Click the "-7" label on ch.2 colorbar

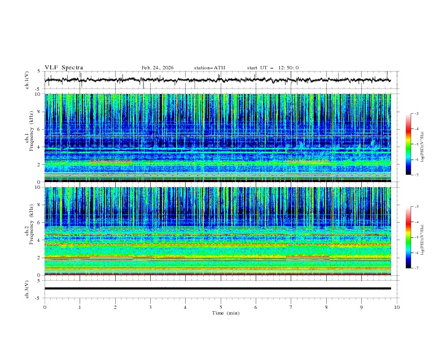417,268
